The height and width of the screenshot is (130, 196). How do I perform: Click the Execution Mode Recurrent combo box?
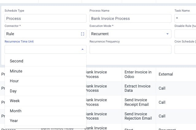click(130, 34)
